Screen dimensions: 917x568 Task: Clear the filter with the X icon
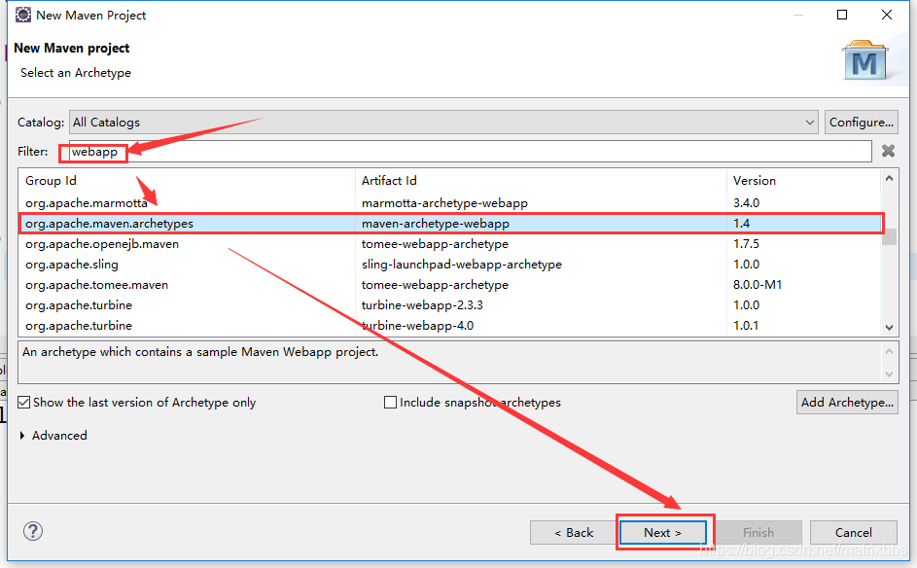[x=888, y=151]
